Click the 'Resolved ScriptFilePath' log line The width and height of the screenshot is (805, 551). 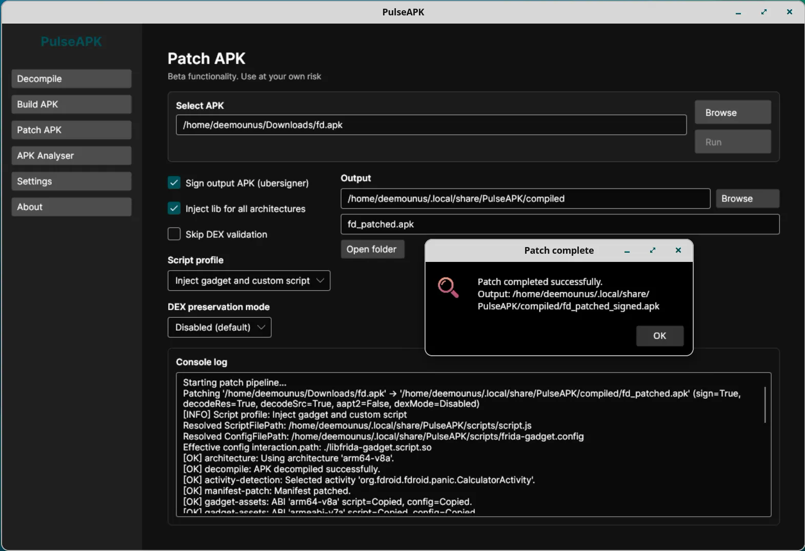[357, 425]
